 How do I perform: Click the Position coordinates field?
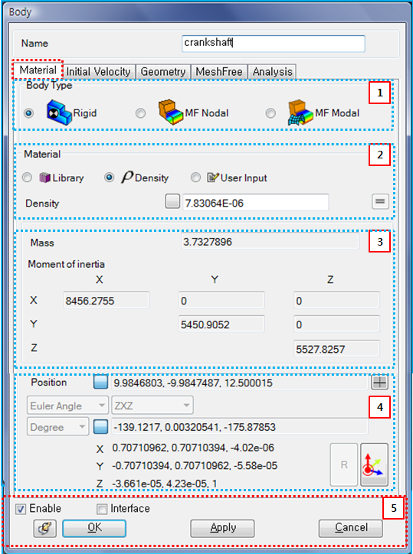[240, 383]
